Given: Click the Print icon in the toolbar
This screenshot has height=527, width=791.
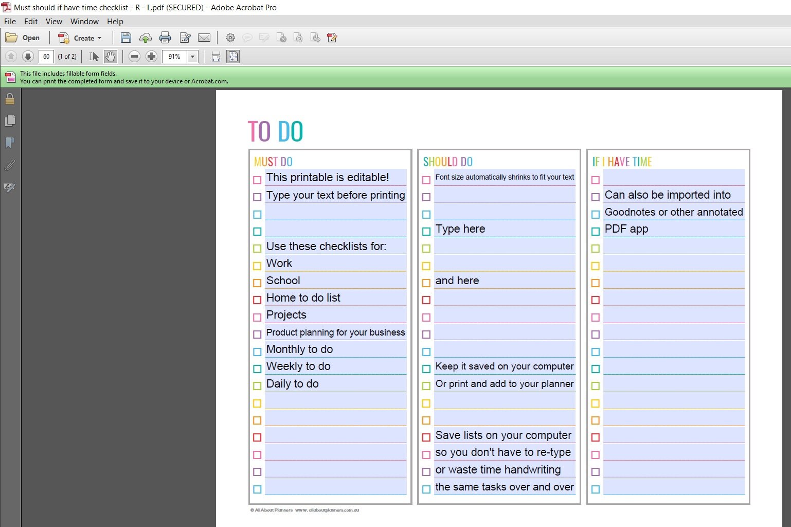Looking at the screenshot, I should 165,38.
